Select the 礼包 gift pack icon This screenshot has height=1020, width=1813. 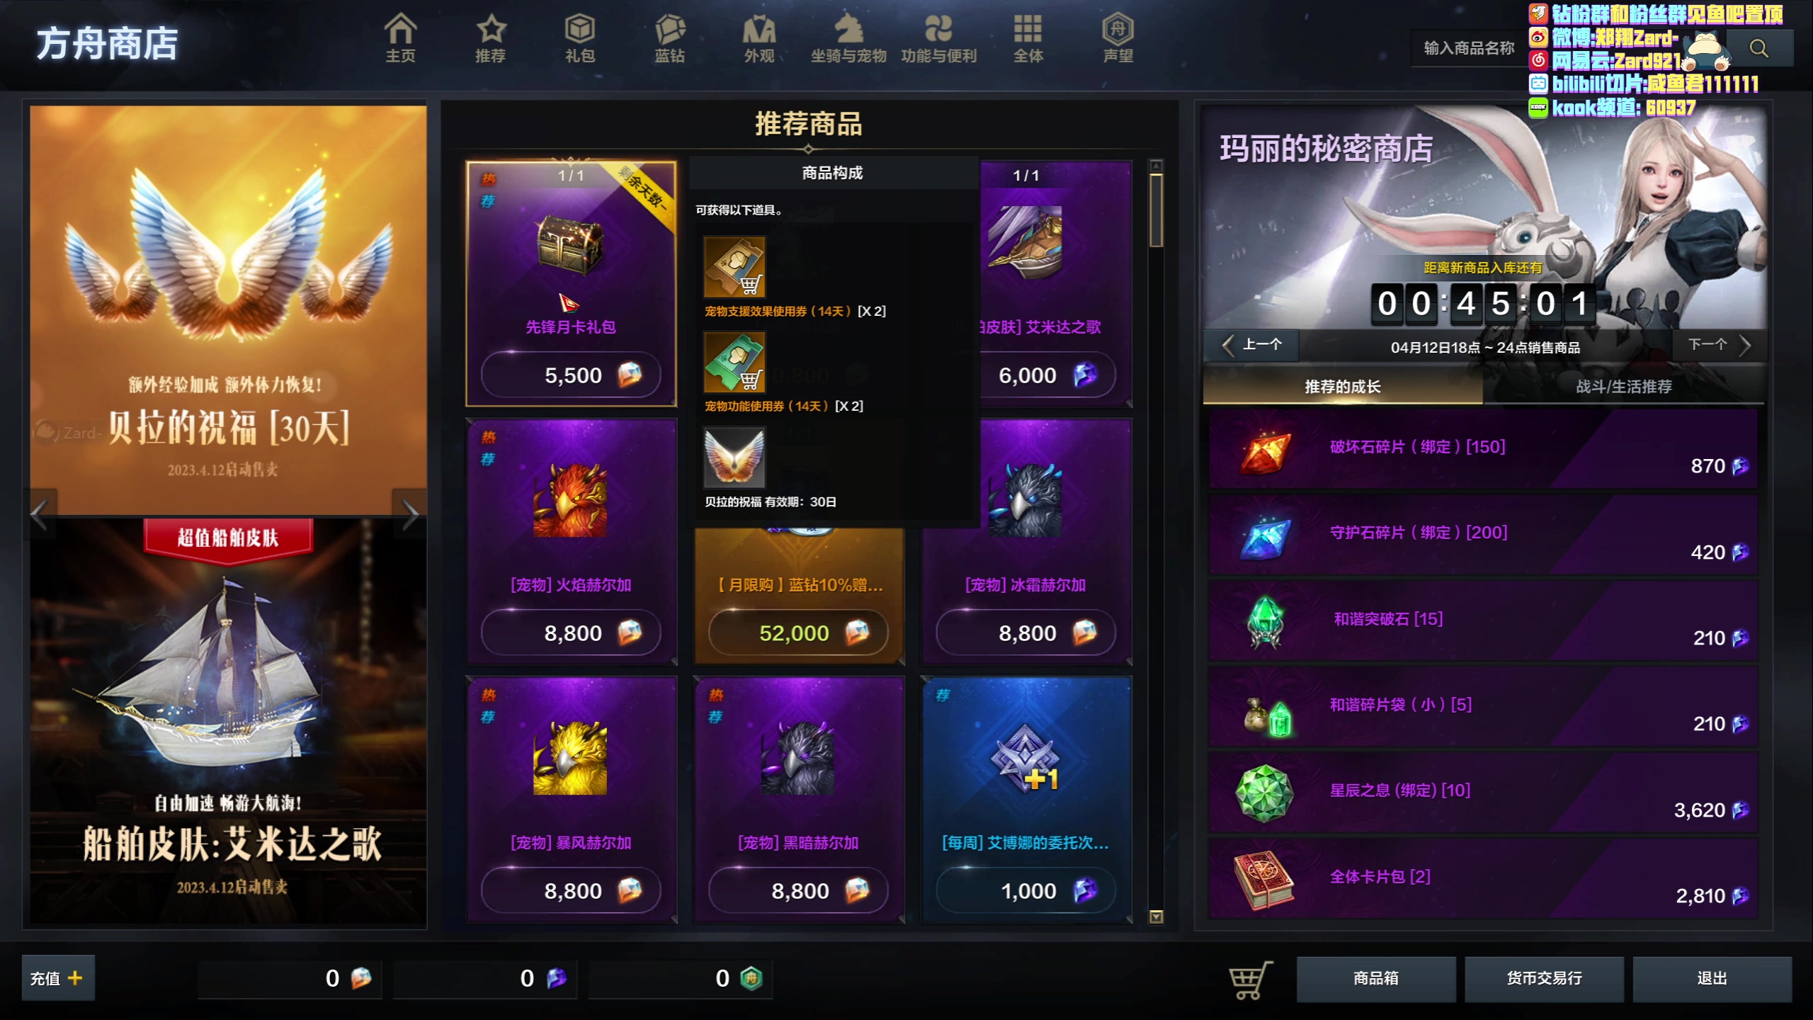click(x=579, y=38)
